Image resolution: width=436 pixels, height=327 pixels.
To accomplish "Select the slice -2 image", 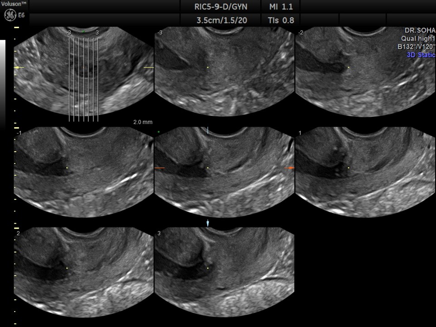I will click(x=365, y=71).
